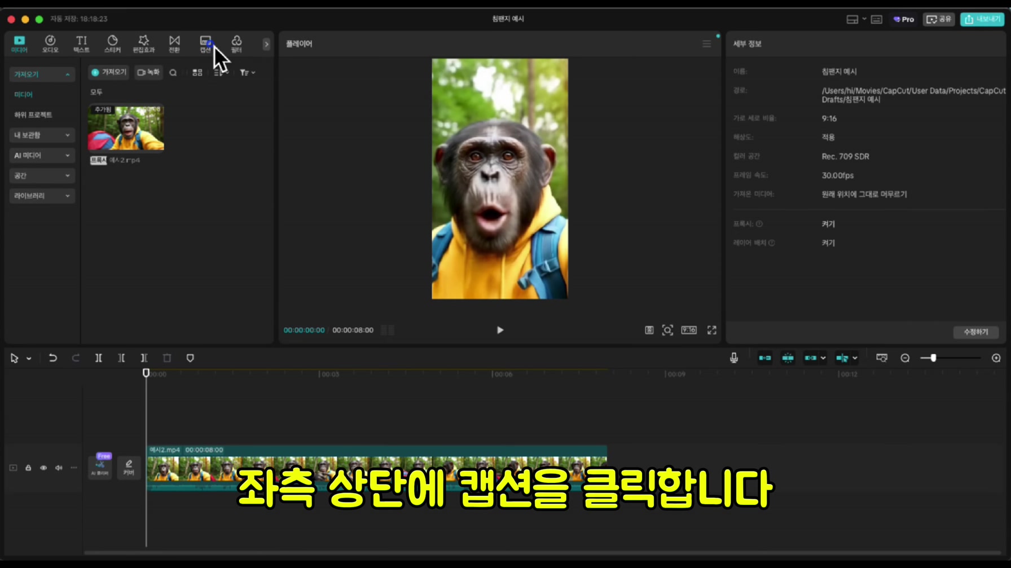Screen dimensions: 1011x568
Task: Delete right of playhead split icon
Action: point(144,358)
